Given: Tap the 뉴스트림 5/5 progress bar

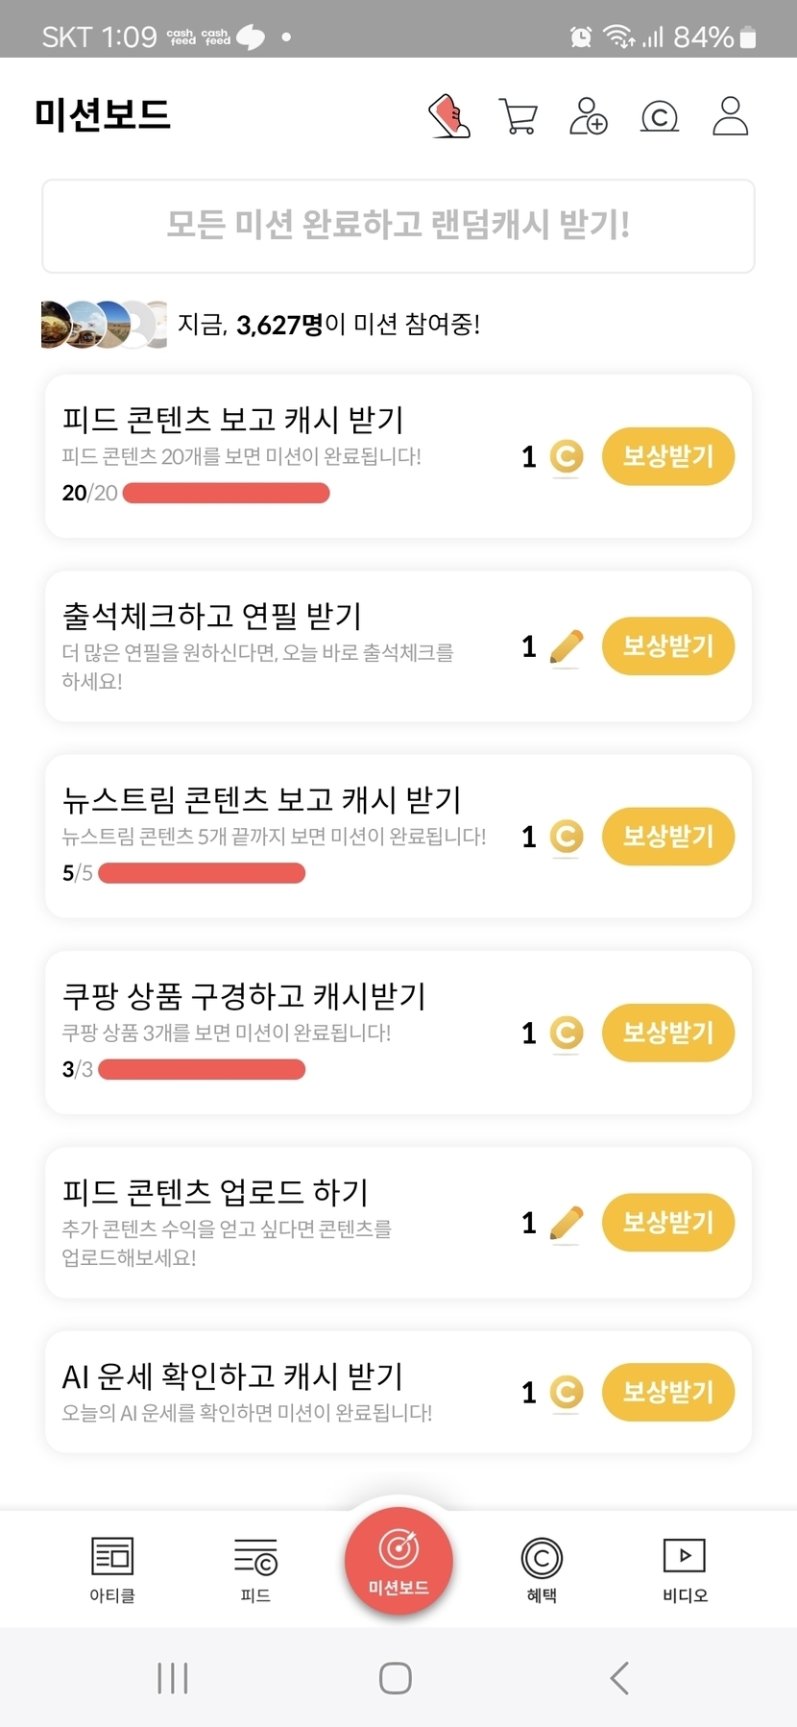Looking at the screenshot, I should point(202,873).
